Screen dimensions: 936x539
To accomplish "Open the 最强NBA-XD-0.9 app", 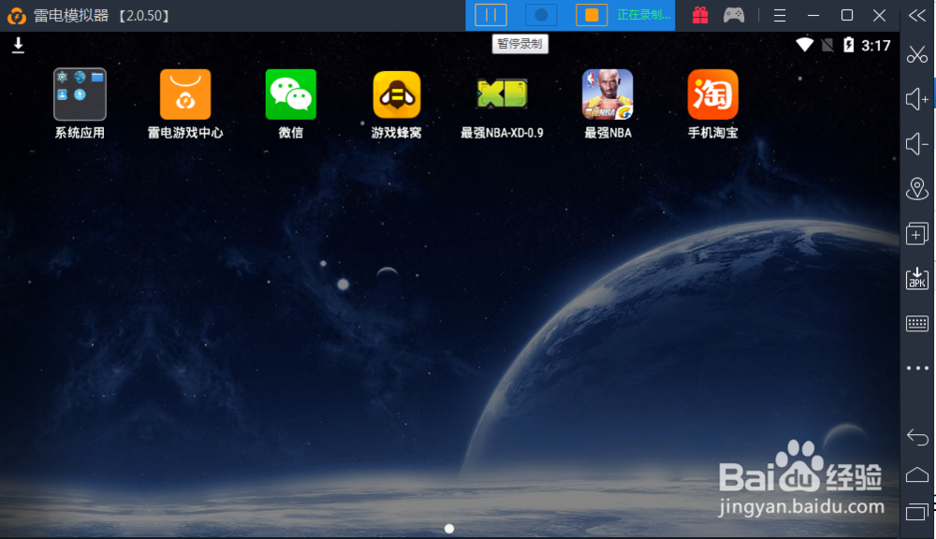I will coord(502,95).
